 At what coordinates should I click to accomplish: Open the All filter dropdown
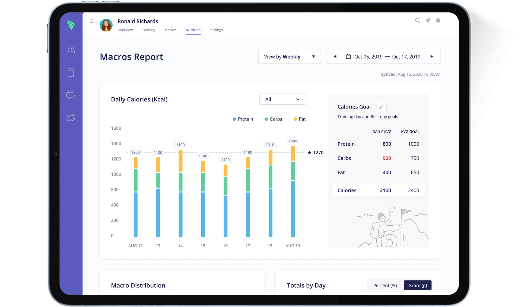click(x=282, y=99)
